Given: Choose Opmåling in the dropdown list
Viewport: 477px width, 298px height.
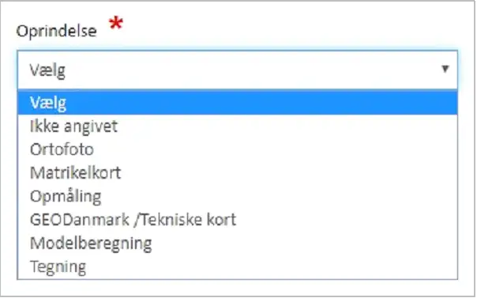Looking at the screenshot, I should [237, 196].
